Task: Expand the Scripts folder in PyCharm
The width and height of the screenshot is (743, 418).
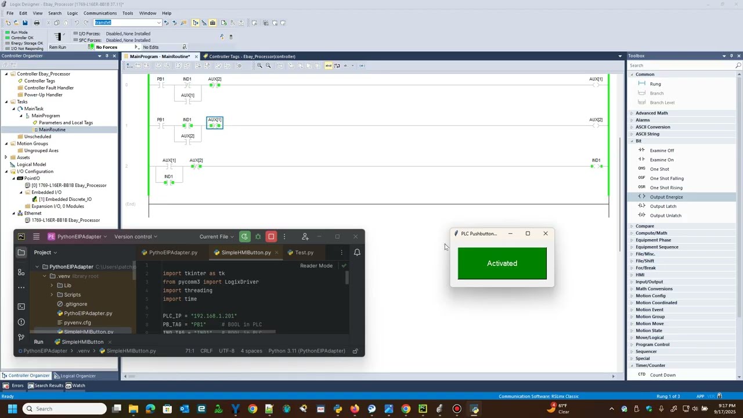Action: 52,295
